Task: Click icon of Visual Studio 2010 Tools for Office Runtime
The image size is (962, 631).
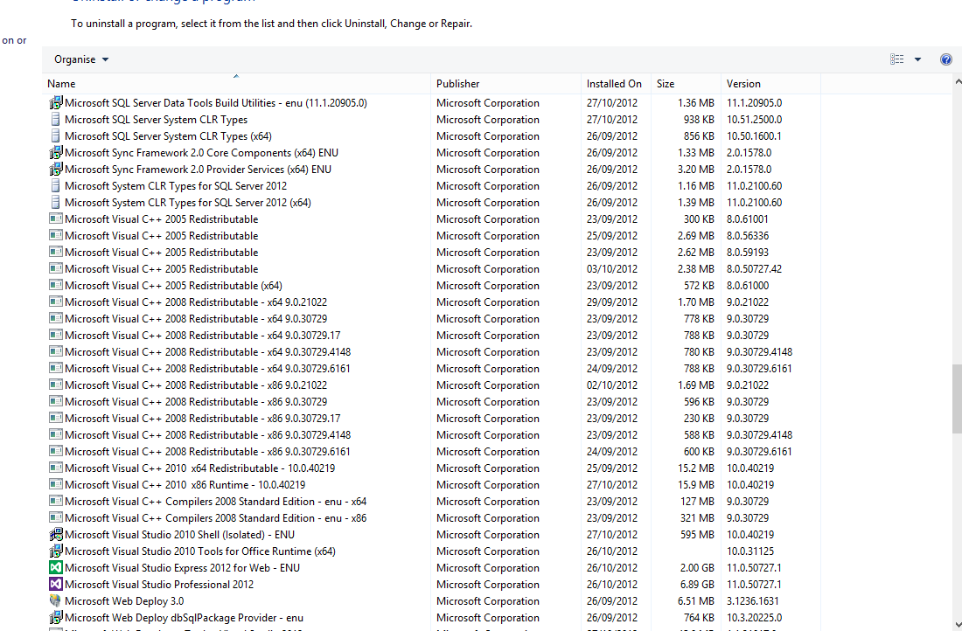Action: click(56, 551)
